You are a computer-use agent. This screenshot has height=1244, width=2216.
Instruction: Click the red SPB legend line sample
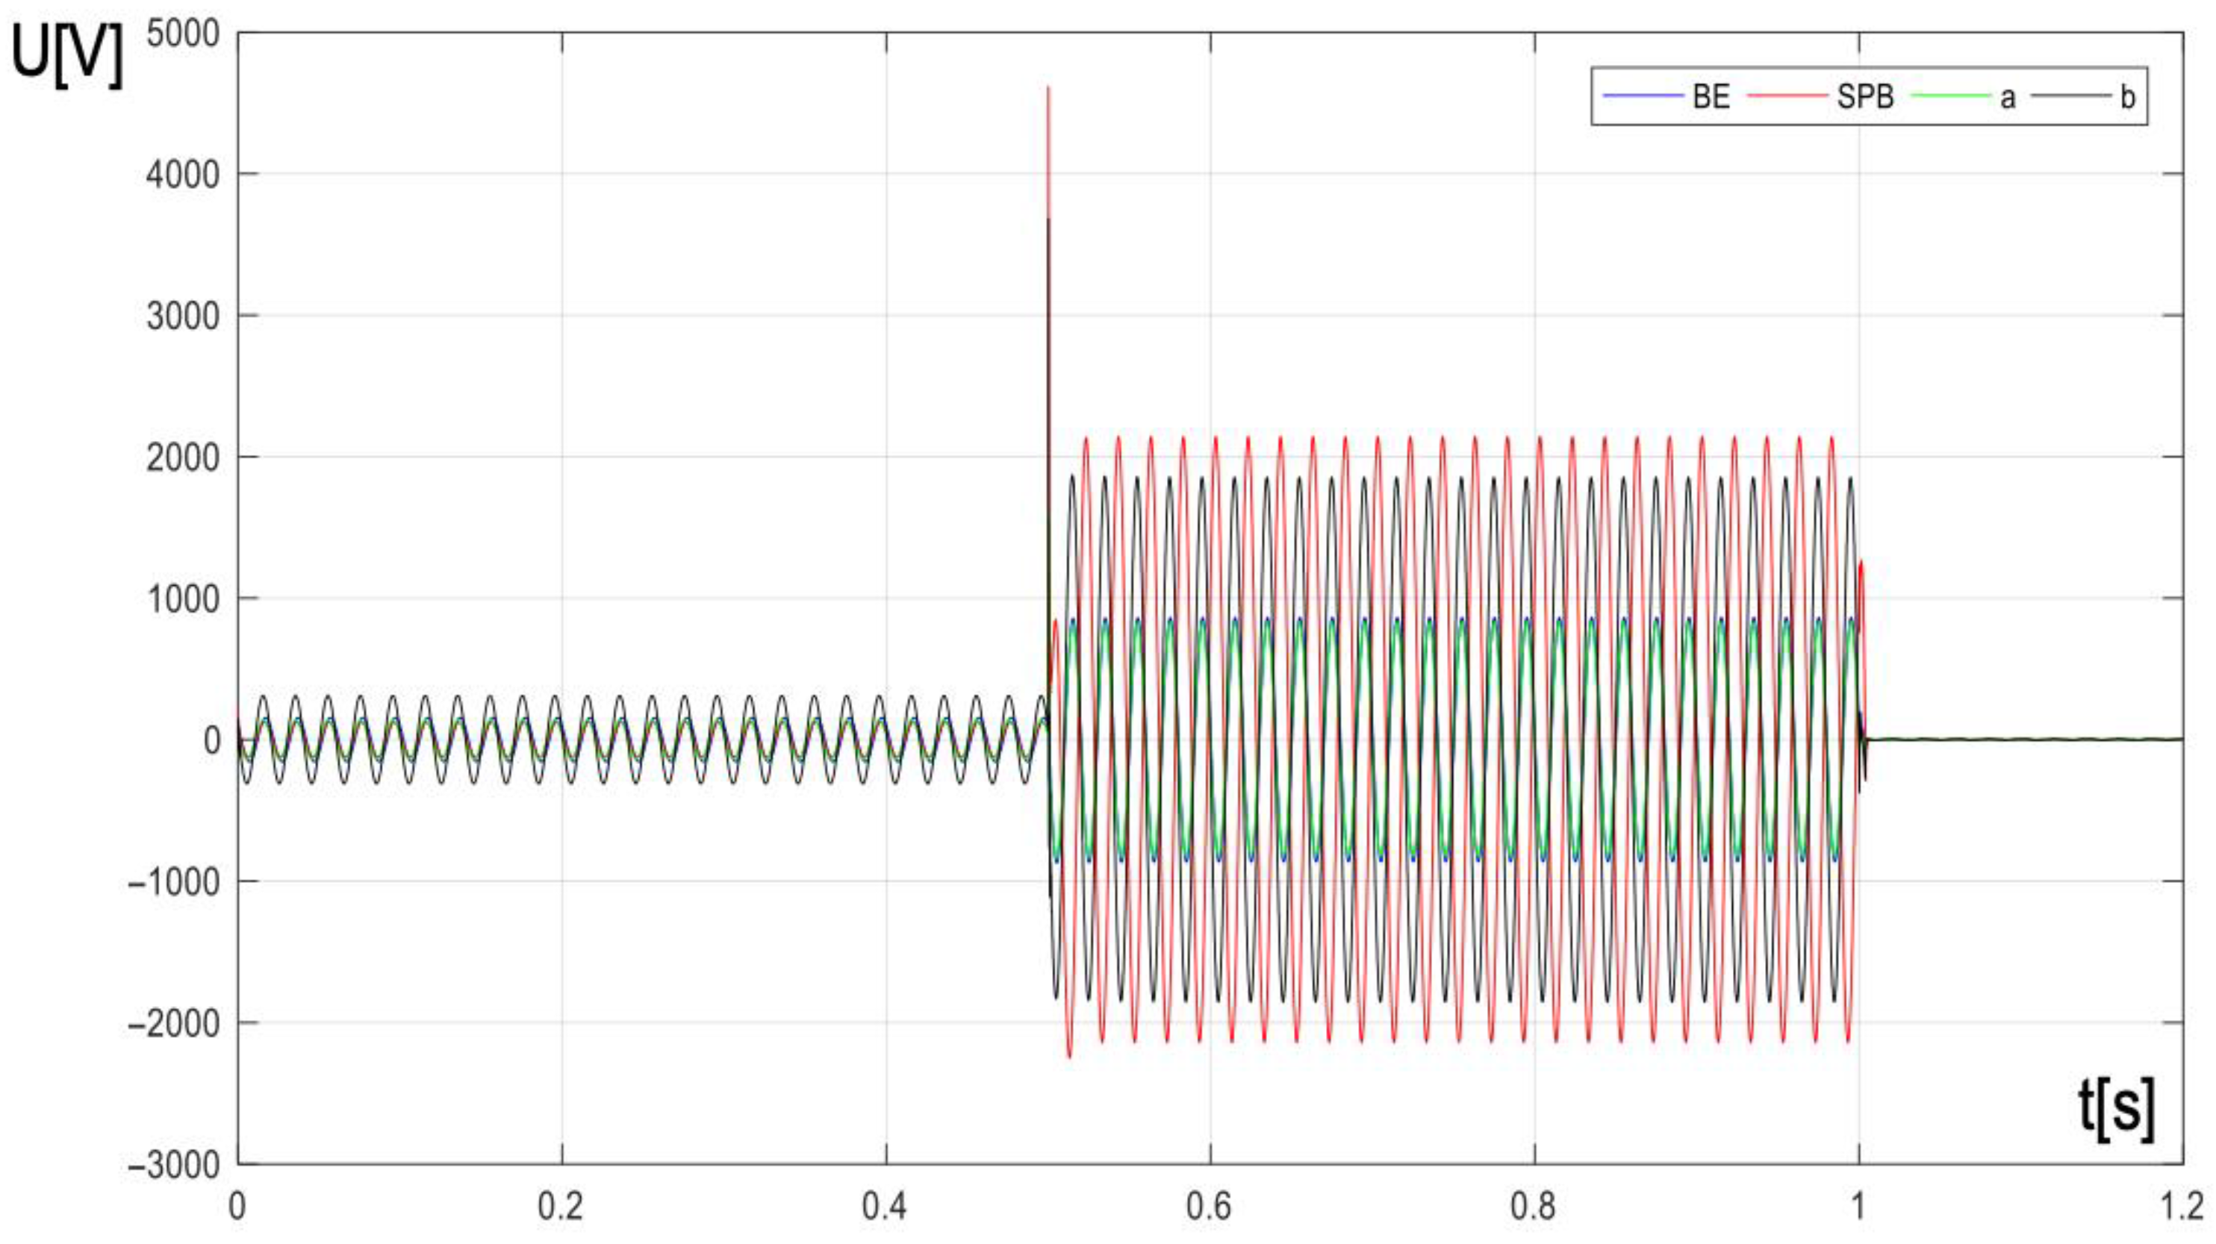click(x=1787, y=96)
